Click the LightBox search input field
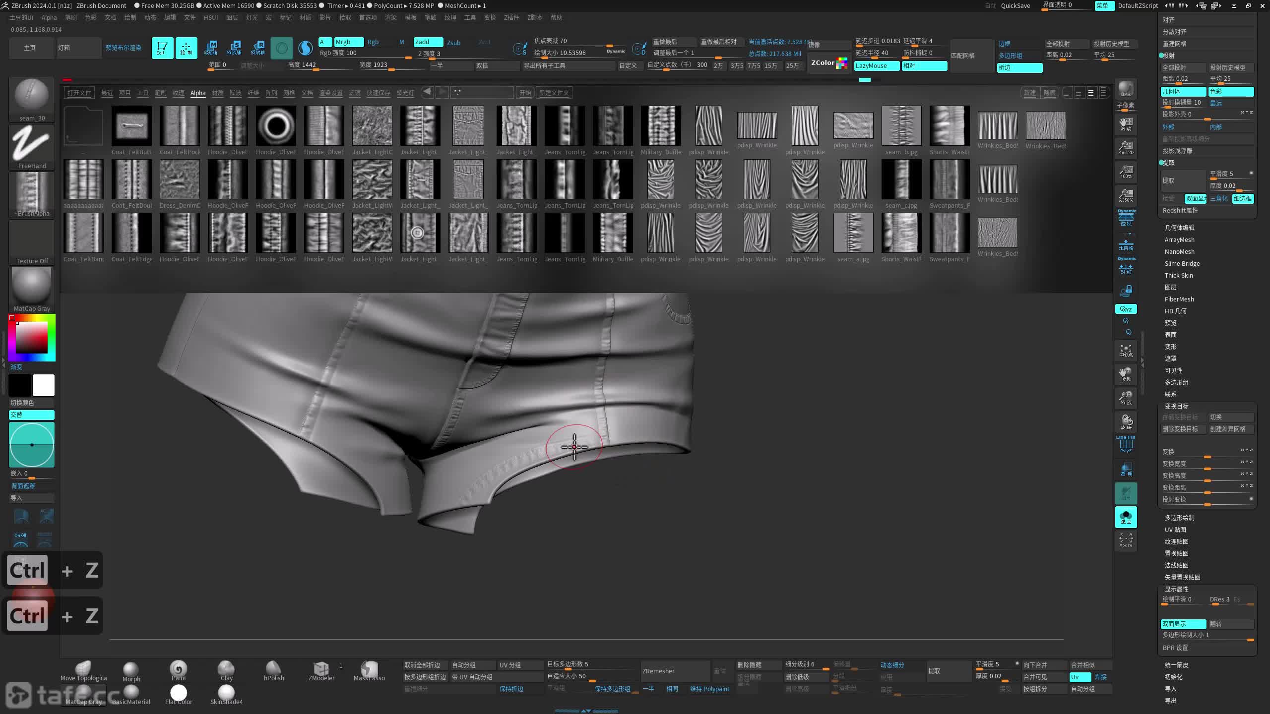The height and width of the screenshot is (714, 1270). (482, 93)
